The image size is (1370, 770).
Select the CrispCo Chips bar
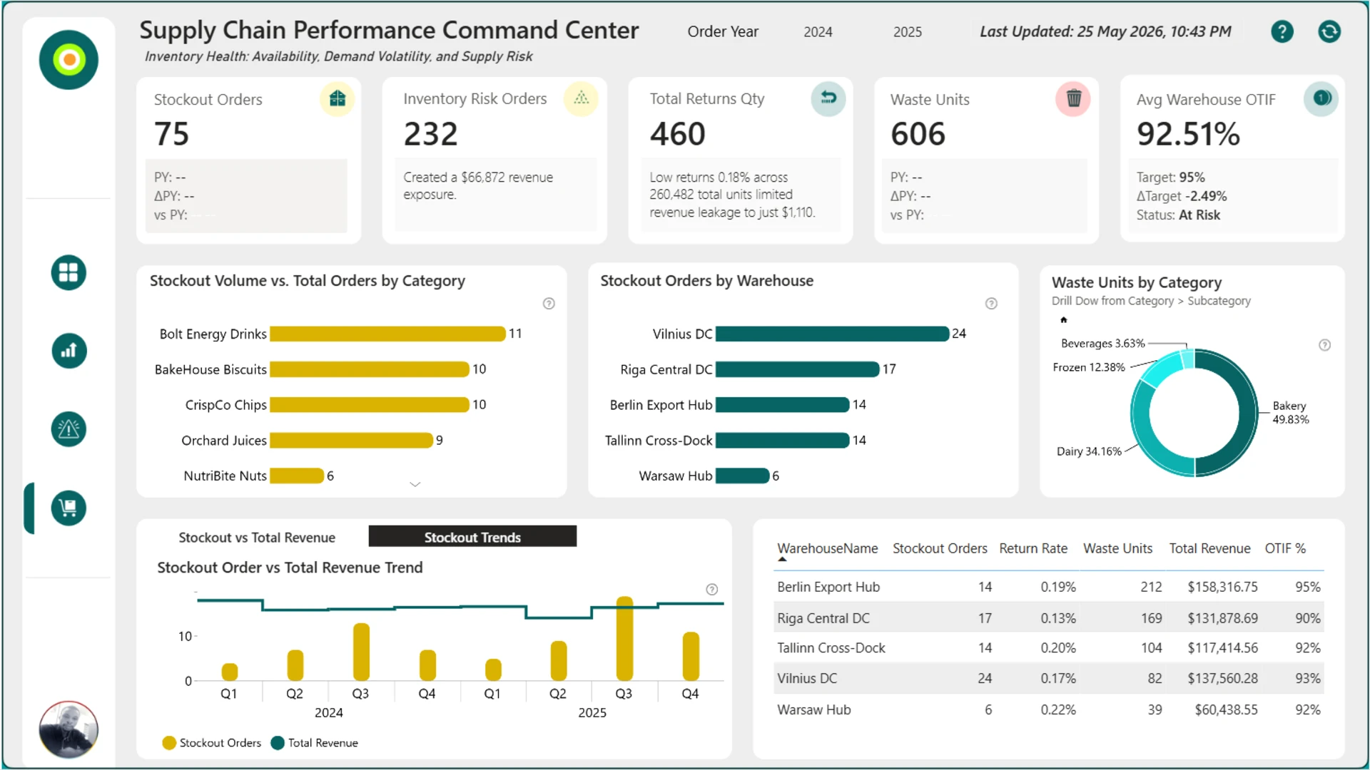[x=370, y=405]
